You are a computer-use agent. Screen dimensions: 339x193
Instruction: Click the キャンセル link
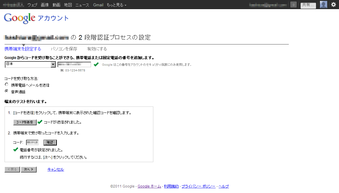click(56, 169)
